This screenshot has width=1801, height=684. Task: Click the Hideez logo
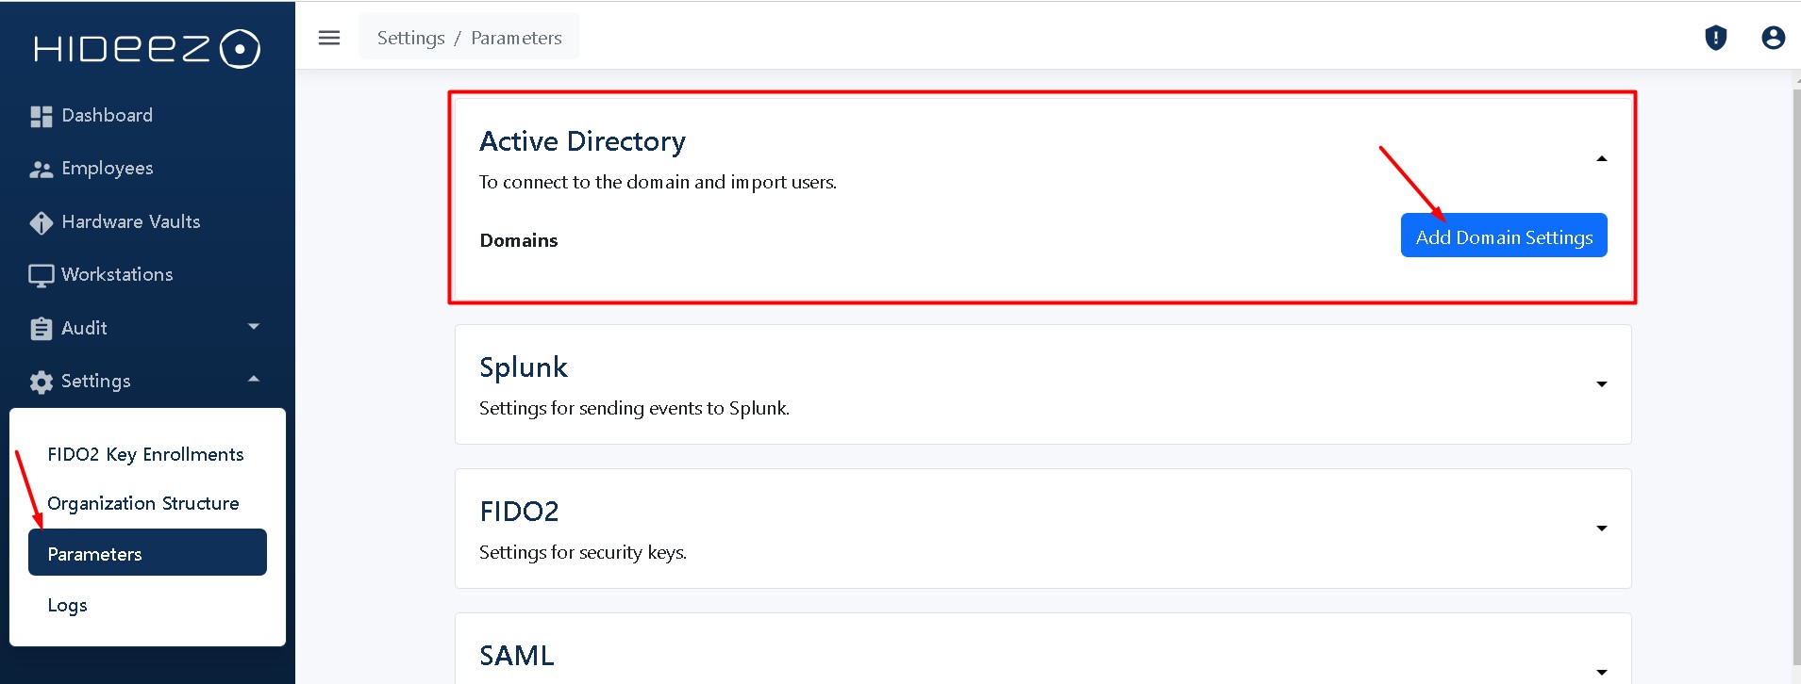pos(146,49)
